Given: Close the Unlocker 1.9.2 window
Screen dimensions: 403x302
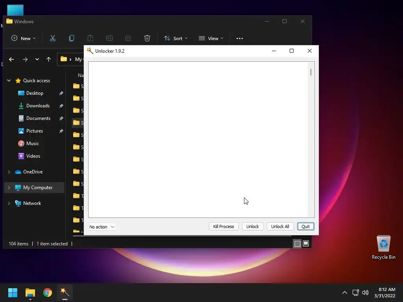Looking at the screenshot, I should coord(310,51).
